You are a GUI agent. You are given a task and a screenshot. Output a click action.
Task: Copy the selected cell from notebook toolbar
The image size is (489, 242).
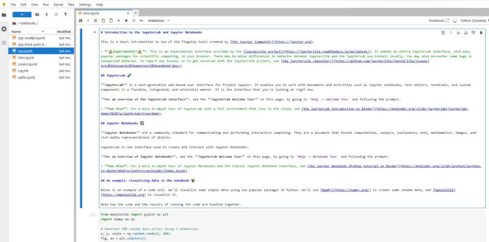[x=103, y=21]
